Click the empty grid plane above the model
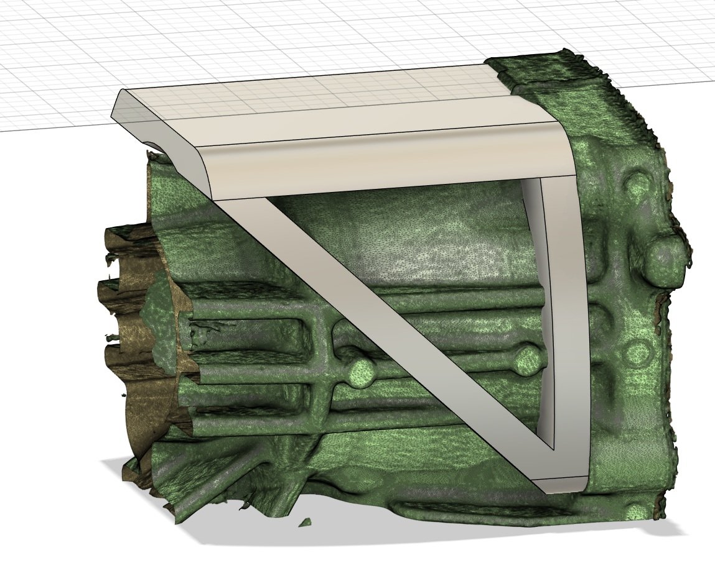 249,37
